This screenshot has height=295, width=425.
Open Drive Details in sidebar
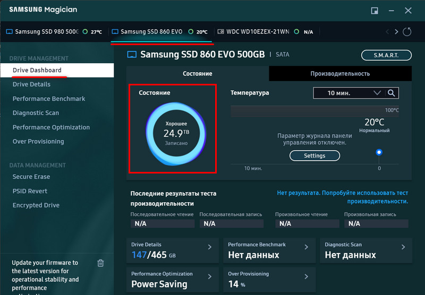tap(31, 84)
